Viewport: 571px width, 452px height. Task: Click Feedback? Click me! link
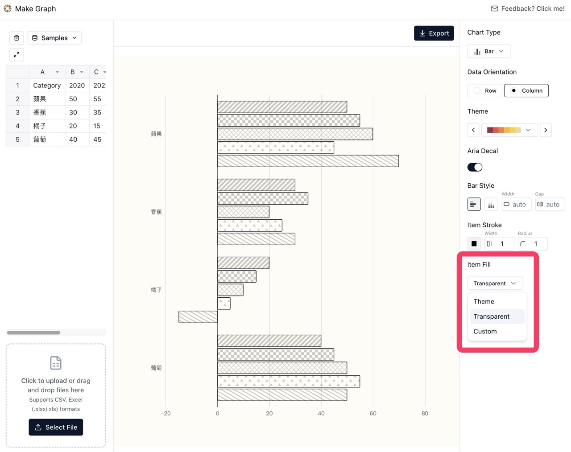(528, 8)
